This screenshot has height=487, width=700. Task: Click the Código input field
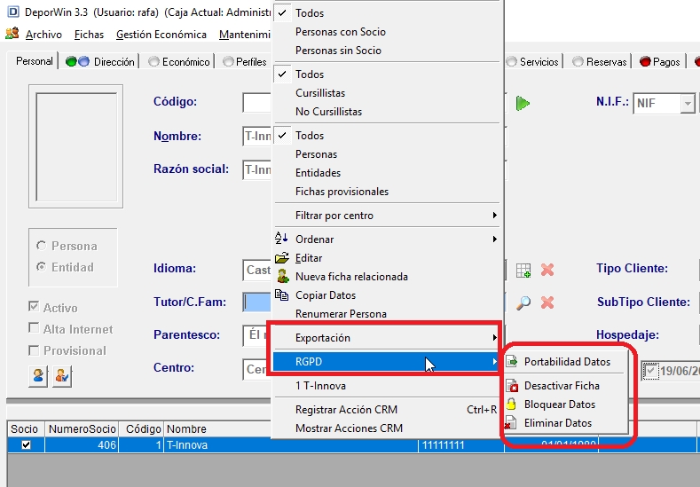pos(257,103)
